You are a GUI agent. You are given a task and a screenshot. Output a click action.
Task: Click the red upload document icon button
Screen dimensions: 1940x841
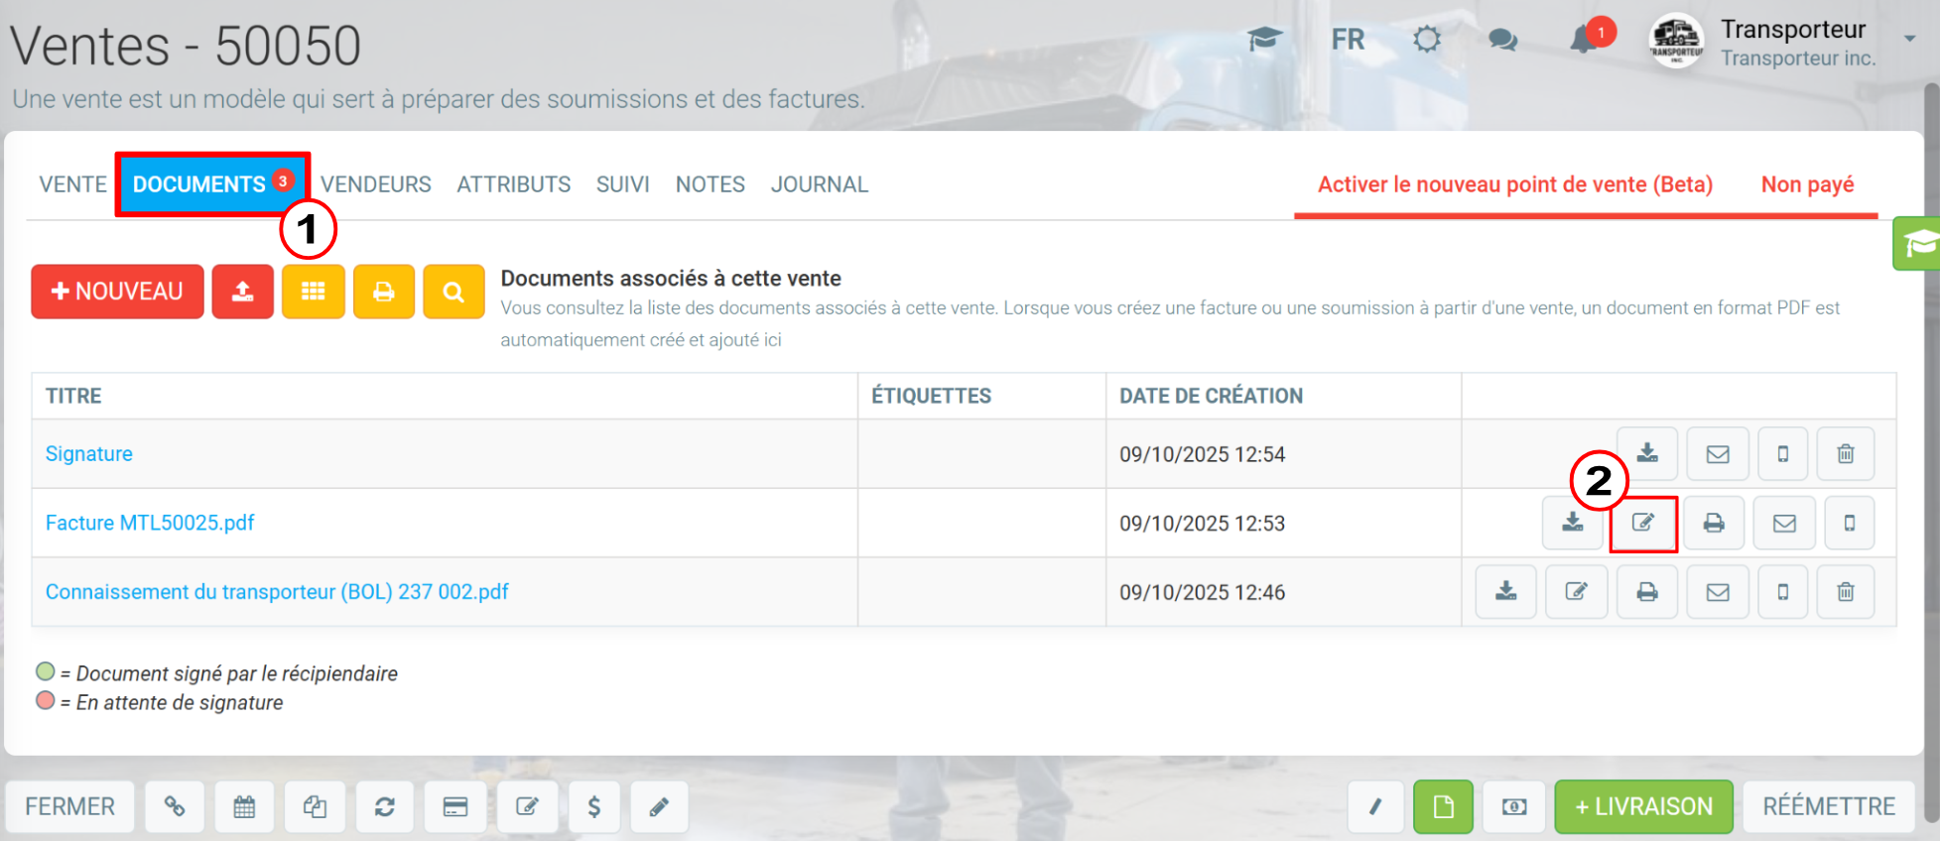(242, 292)
